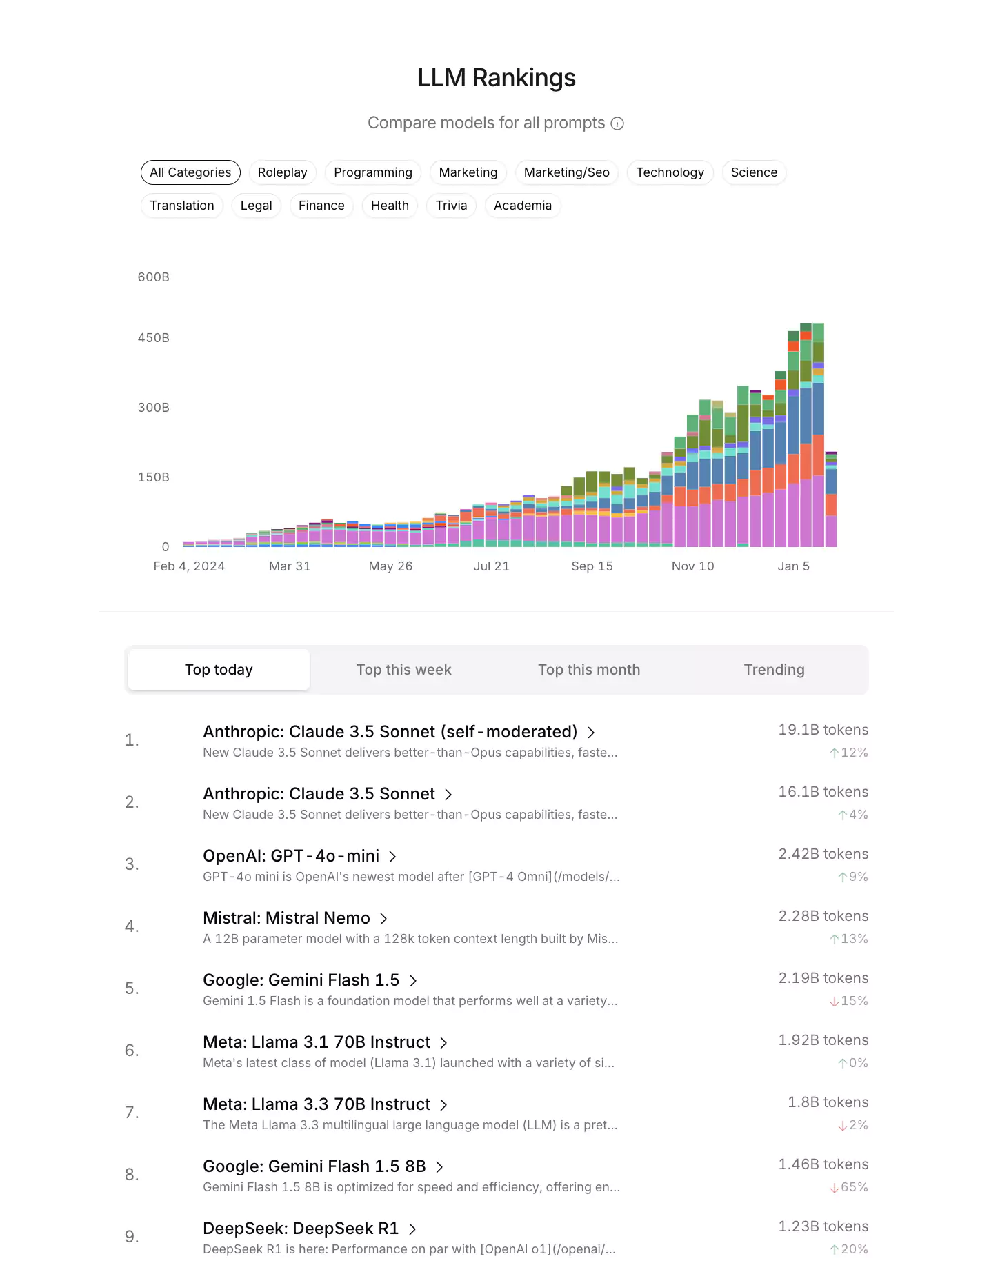Select the Translation category chip

click(182, 206)
